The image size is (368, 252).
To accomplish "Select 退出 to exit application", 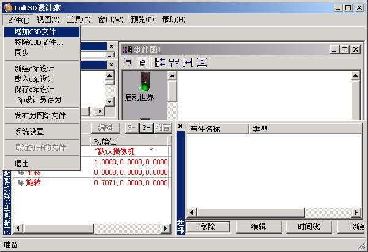I will pos(42,164).
